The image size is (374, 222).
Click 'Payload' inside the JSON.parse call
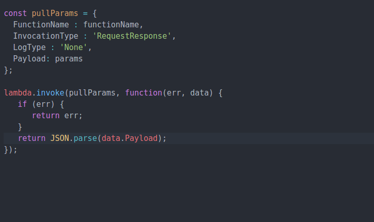tap(141, 138)
